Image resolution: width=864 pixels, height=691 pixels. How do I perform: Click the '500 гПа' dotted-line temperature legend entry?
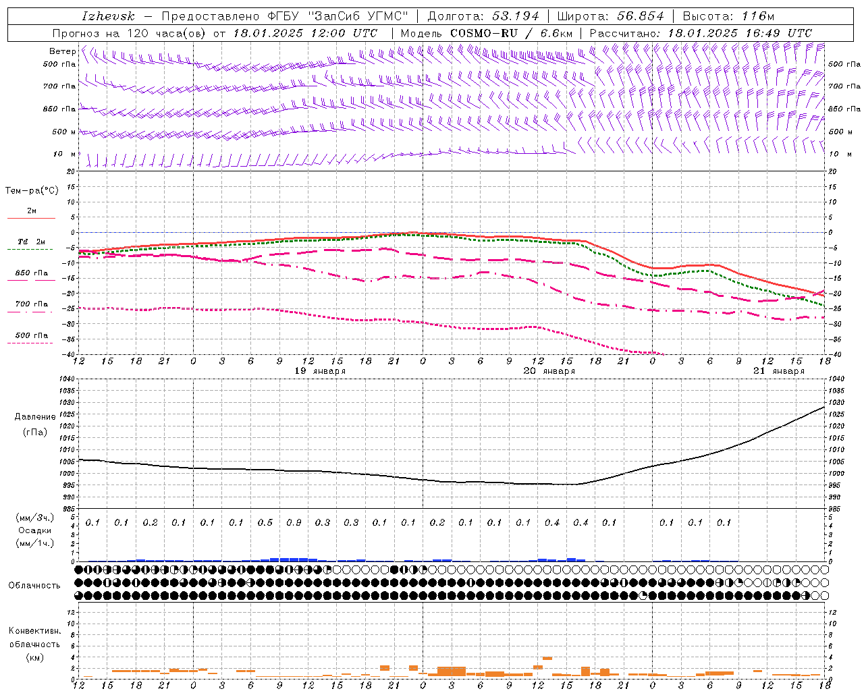tap(32, 335)
